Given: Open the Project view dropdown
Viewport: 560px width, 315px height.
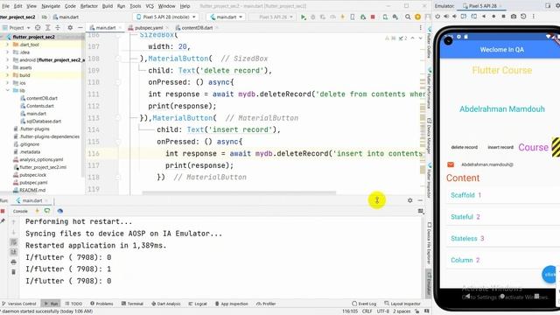Looking at the screenshot, I should click(x=17, y=27).
